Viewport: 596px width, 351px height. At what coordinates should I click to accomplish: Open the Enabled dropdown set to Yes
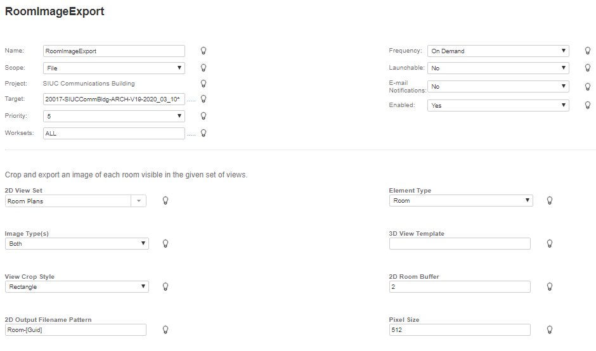pos(498,105)
